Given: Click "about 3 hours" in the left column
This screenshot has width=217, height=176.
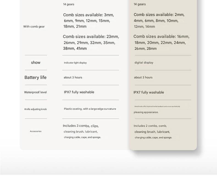Looking at the screenshot, I should point(73,78).
